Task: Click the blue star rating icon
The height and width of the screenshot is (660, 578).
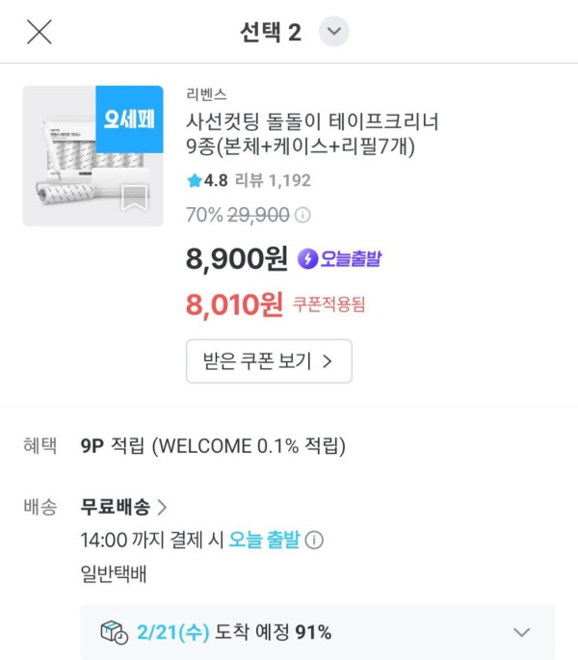Action: point(194,180)
